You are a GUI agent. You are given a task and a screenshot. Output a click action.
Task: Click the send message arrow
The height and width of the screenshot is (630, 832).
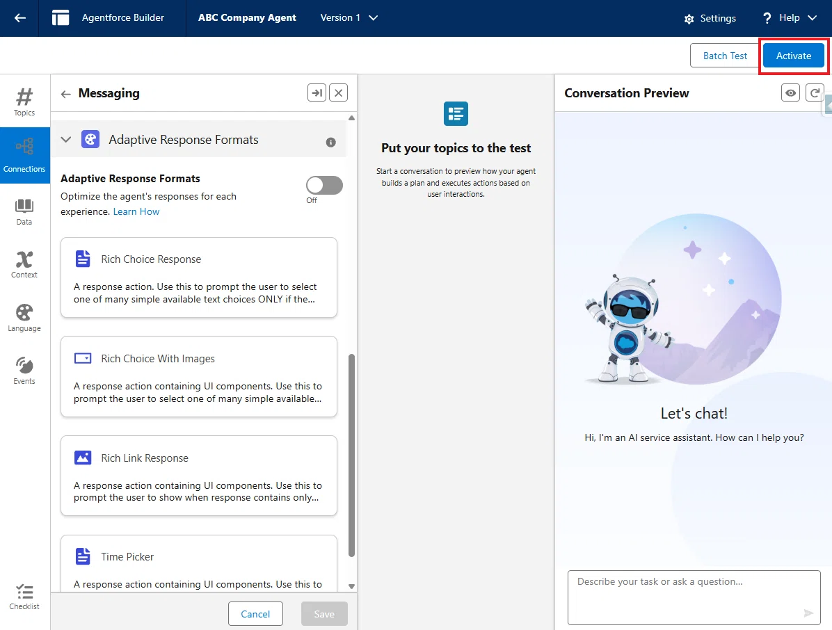[x=808, y=613]
